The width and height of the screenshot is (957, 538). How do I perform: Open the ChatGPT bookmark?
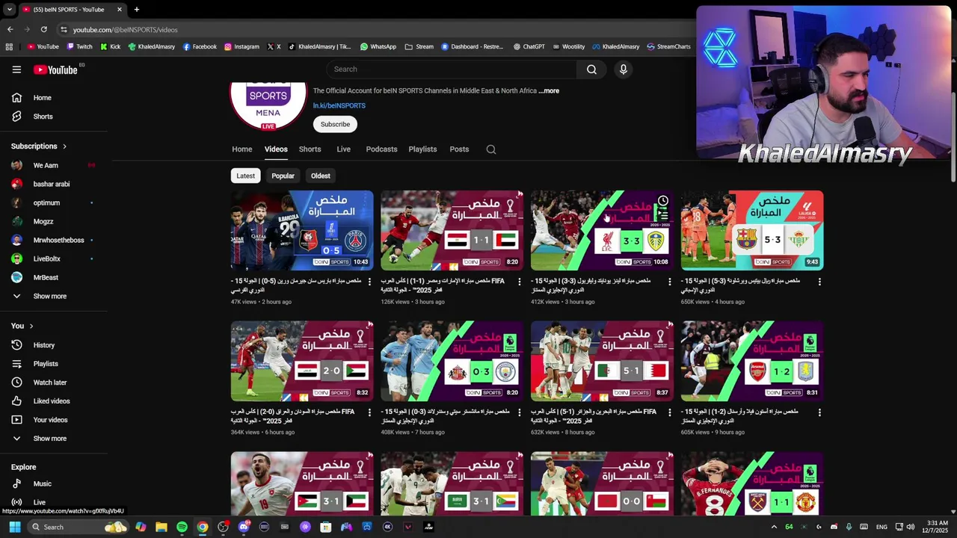(x=529, y=46)
